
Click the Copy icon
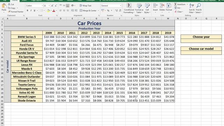point(9,8)
